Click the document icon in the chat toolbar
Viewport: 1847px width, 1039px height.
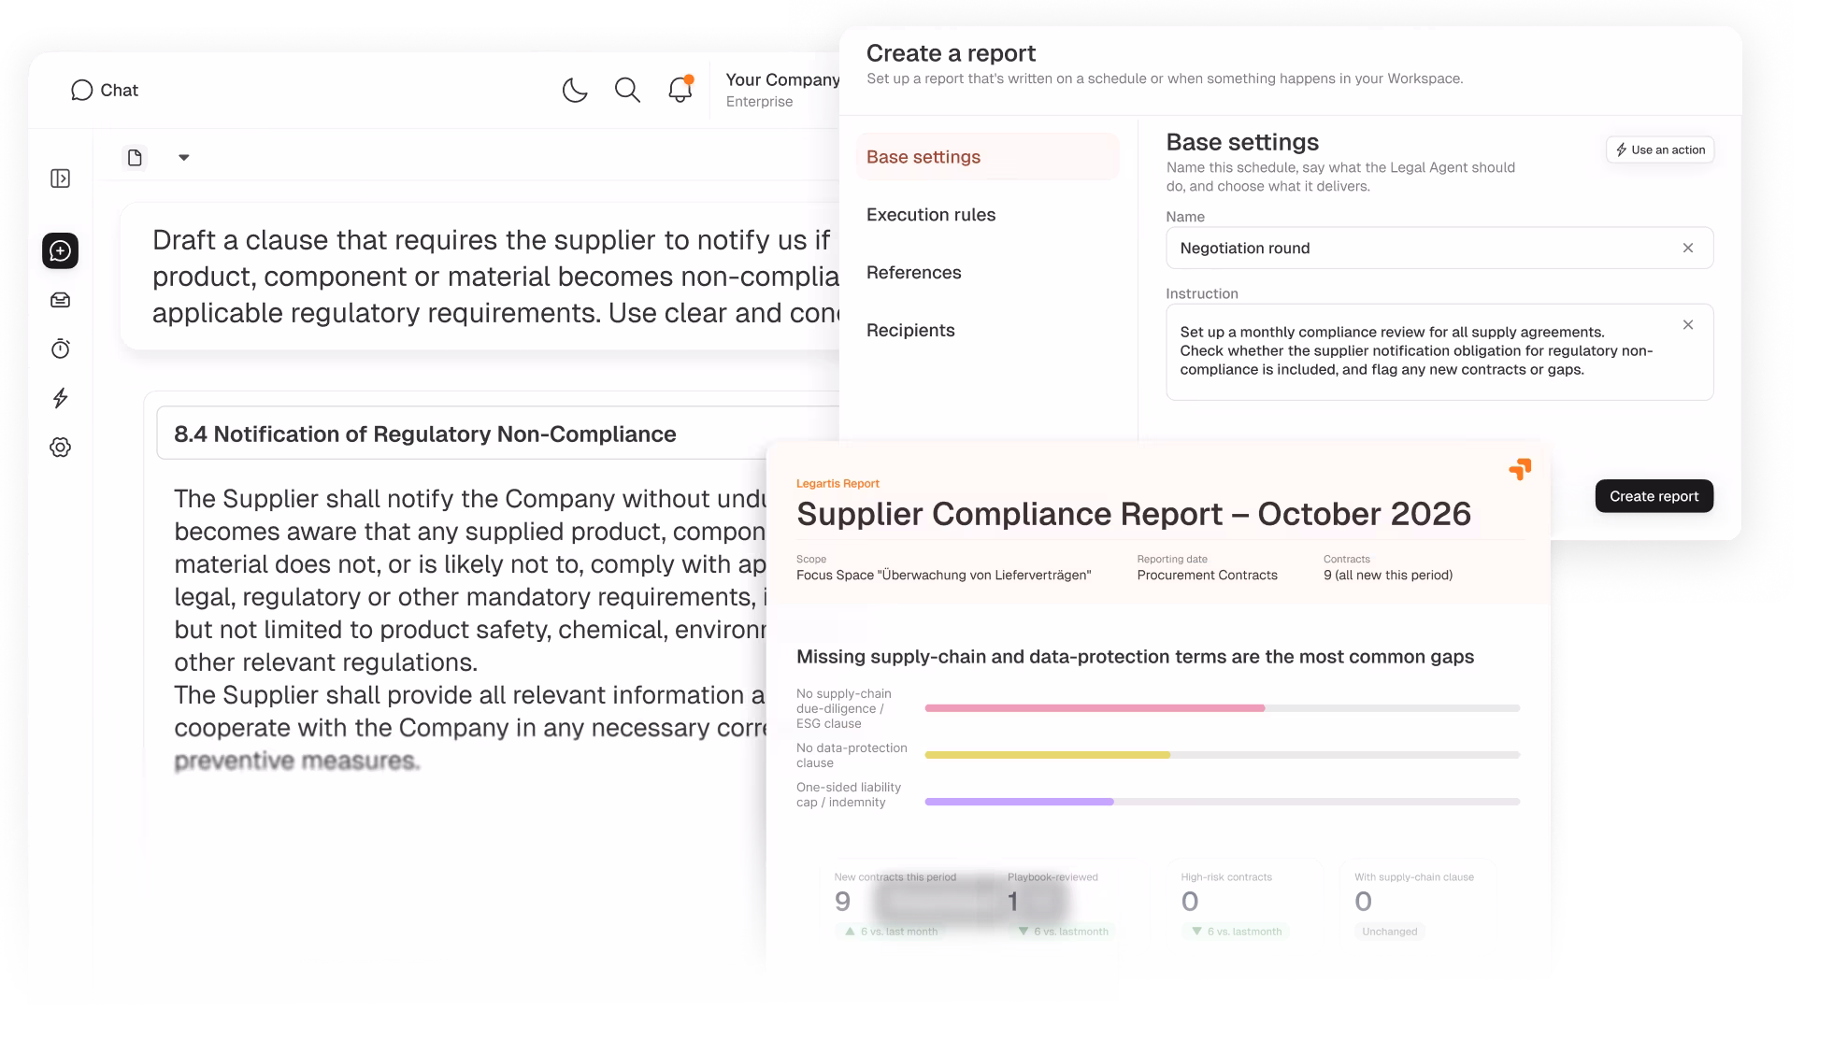(x=135, y=157)
